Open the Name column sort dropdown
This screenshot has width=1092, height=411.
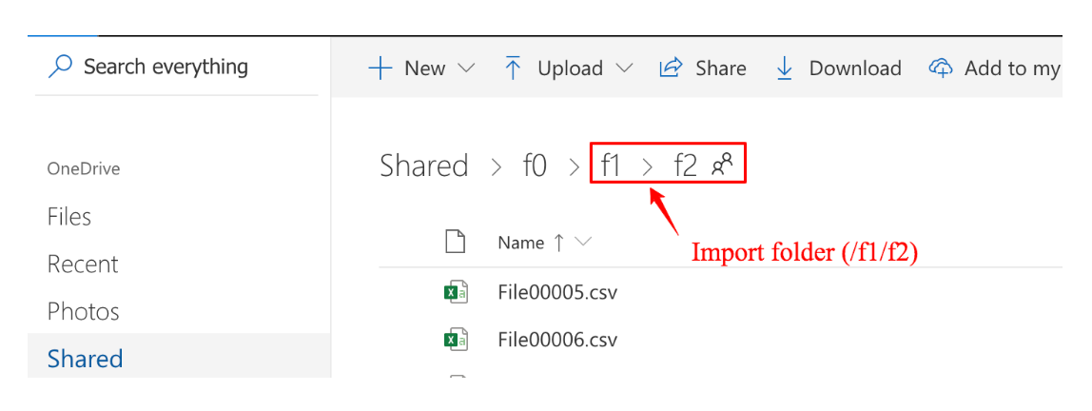tap(583, 243)
